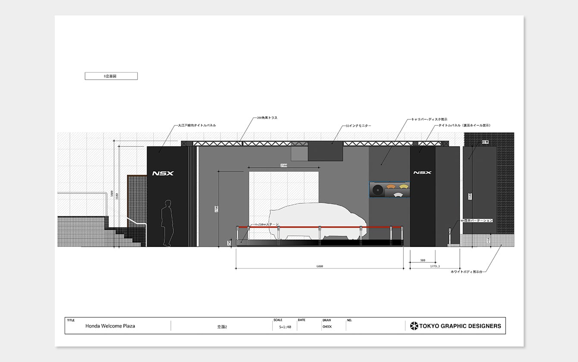This screenshot has height=362, width=578.
Task: Click the 'タイトルパネル（裏面ホイール展示）' annotation
Action: tap(464, 125)
